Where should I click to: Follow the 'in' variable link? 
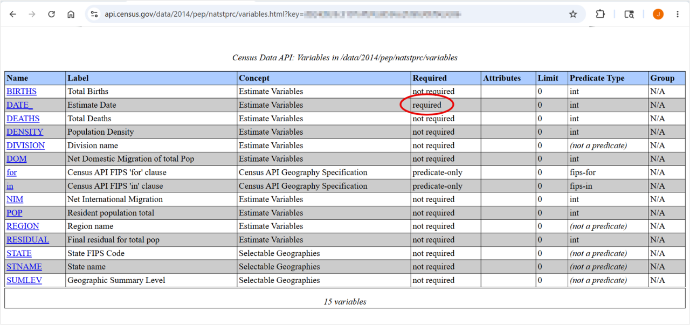(x=10, y=186)
